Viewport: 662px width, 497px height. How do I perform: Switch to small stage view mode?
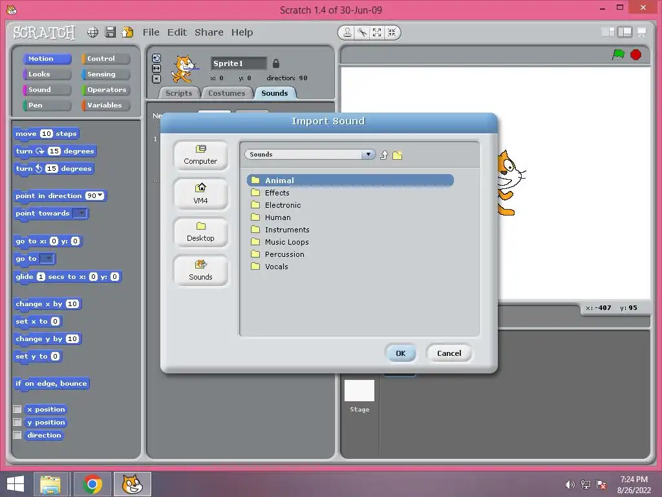click(608, 32)
